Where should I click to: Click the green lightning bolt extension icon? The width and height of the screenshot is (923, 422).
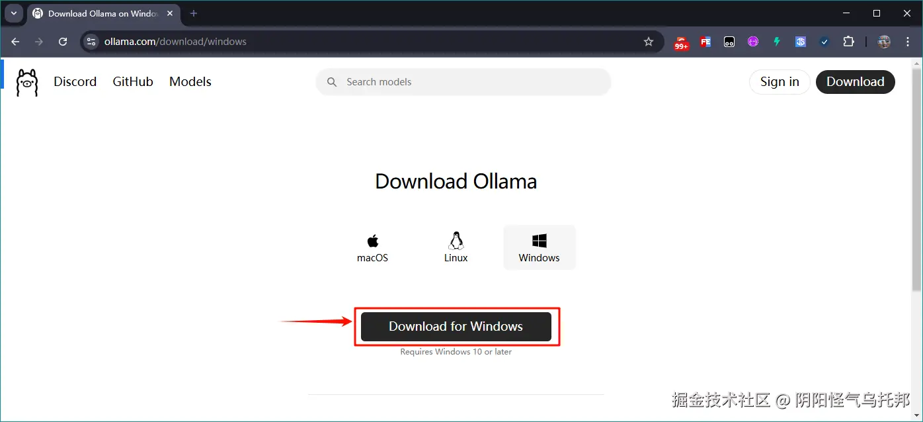[x=776, y=41]
